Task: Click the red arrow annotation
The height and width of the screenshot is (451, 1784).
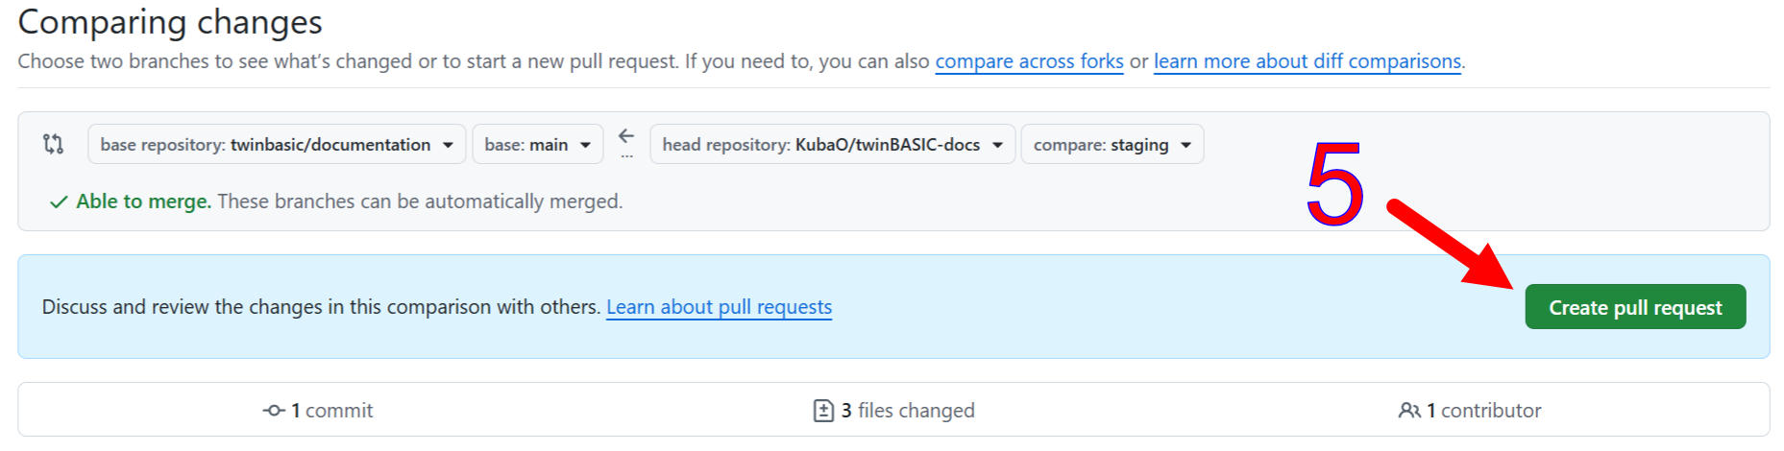Action: (x=1449, y=244)
